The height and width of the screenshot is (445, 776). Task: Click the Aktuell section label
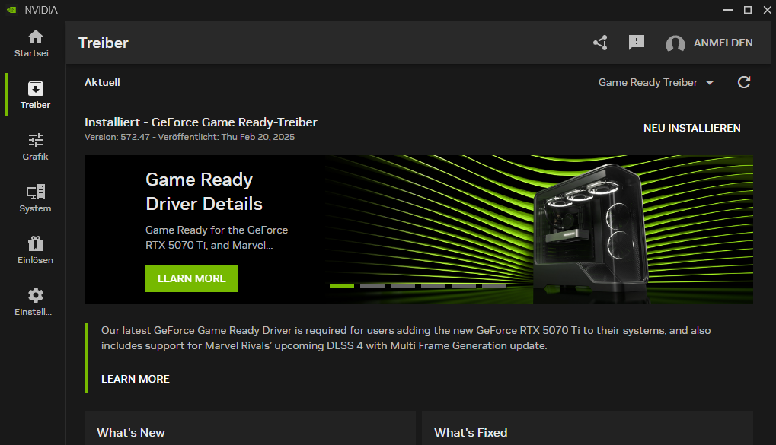tap(102, 83)
